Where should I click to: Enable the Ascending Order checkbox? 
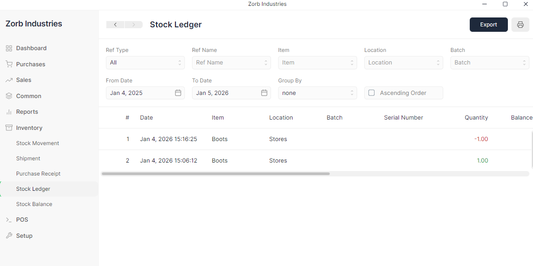coord(371,93)
